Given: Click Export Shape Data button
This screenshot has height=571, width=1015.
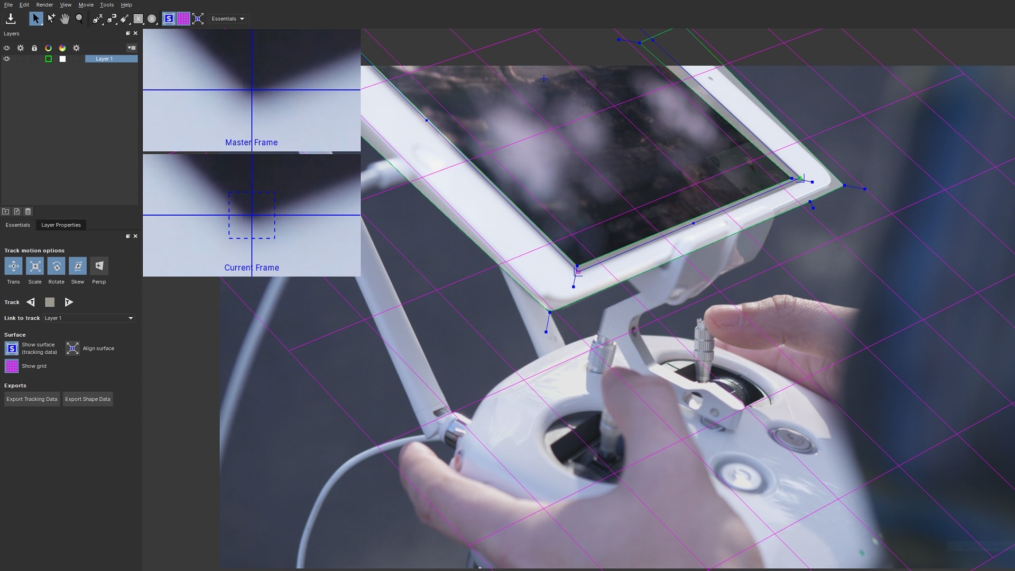Looking at the screenshot, I should pyautogui.click(x=88, y=399).
